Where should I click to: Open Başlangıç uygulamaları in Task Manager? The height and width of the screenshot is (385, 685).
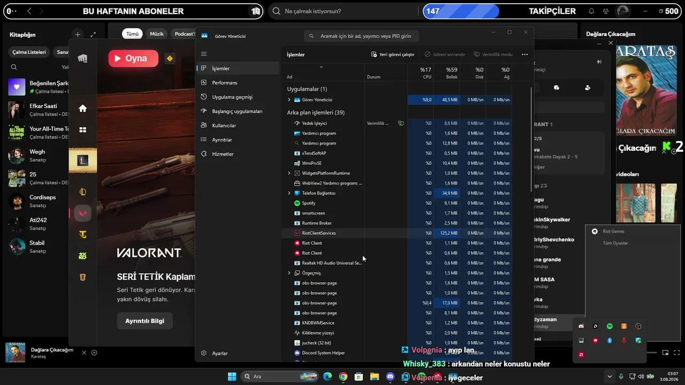238,111
